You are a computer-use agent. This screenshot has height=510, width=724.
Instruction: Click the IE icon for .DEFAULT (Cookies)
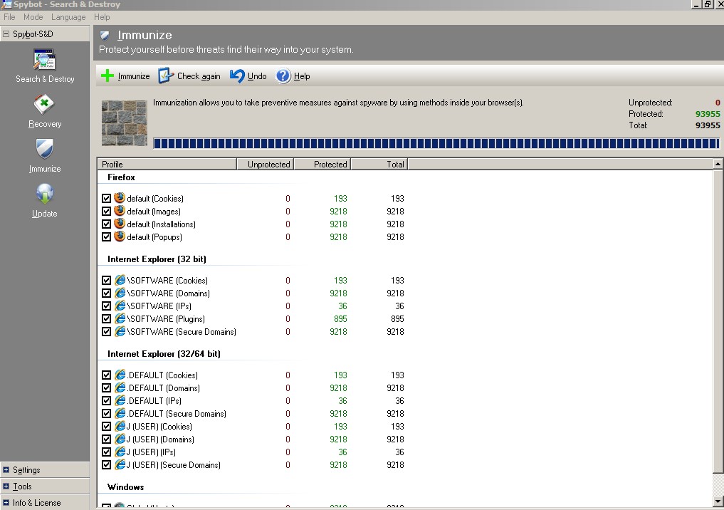tap(120, 375)
